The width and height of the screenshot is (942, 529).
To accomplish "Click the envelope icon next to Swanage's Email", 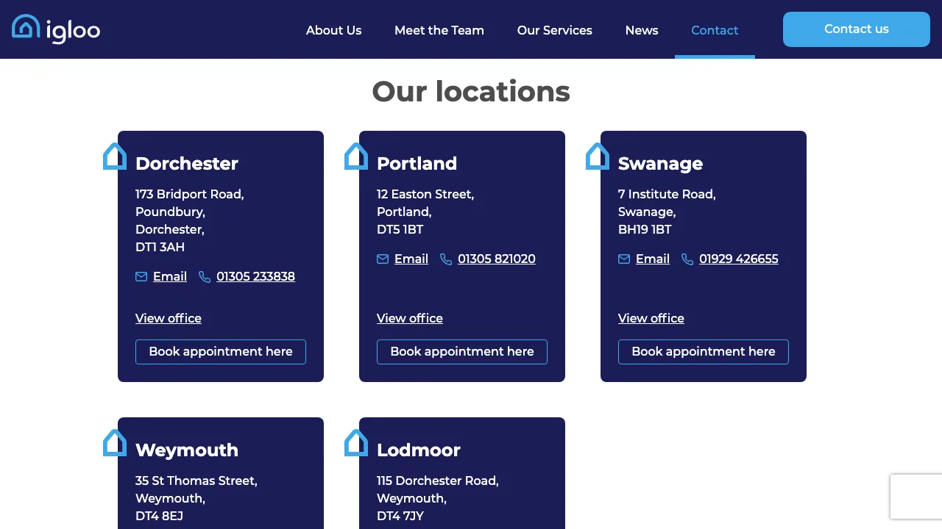I will (624, 259).
